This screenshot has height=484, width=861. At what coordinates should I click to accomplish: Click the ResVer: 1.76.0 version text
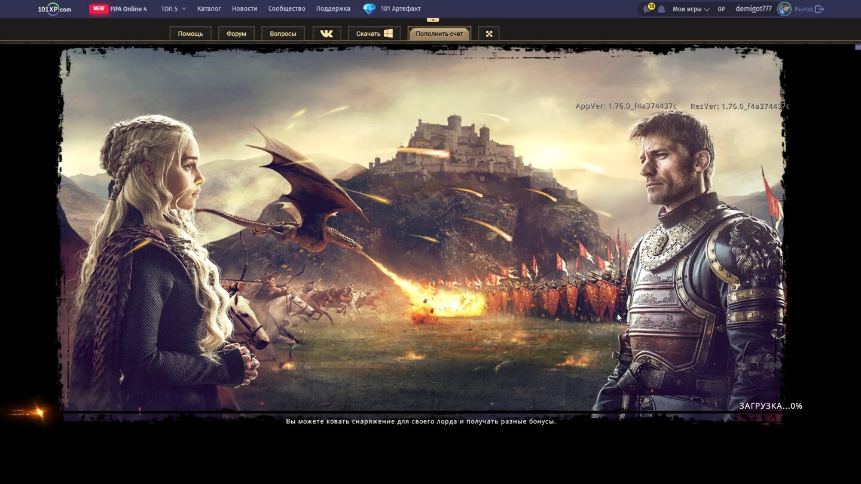(740, 106)
